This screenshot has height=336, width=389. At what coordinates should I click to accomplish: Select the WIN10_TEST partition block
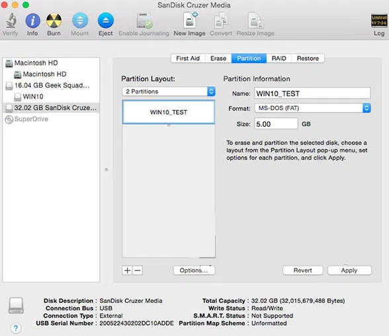tap(169, 112)
